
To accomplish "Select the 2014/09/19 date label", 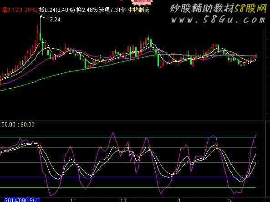I will click(22, 200).
